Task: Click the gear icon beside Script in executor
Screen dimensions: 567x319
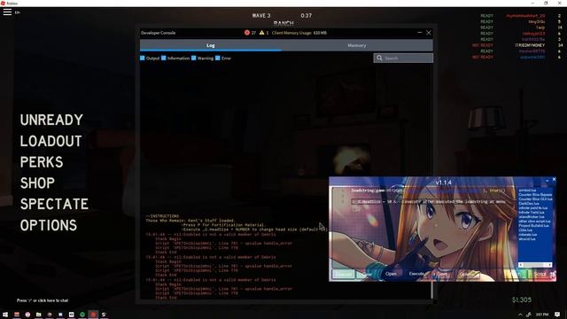Action: 553,275
